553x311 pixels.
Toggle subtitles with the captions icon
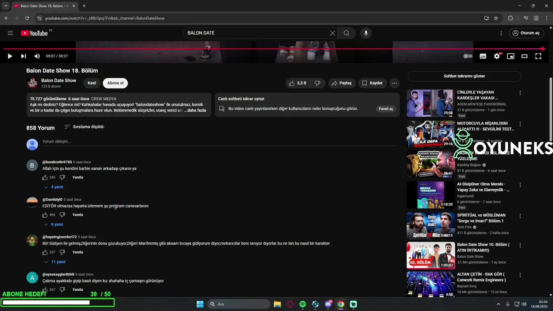483,56
